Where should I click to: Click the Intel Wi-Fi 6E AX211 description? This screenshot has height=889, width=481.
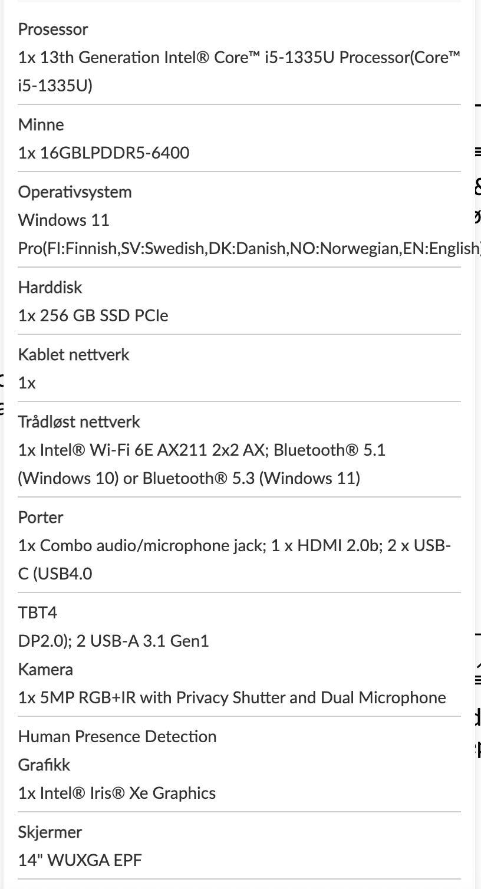[202, 465]
